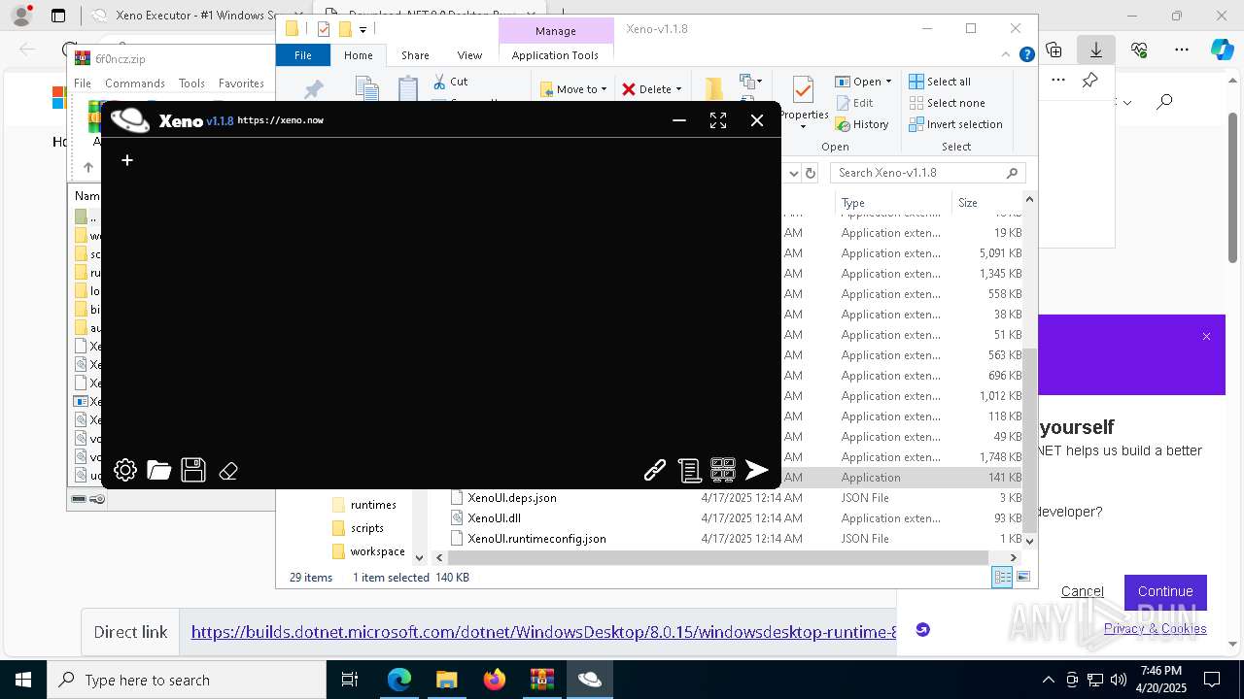This screenshot has width=1244, height=699.
Task: Open File tab in Explorer
Action: pyautogui.click(x=303, y=55)
